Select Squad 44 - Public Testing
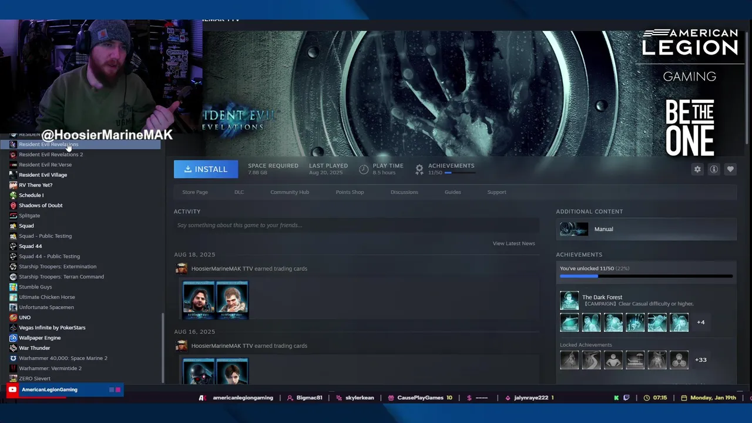The image size is (752, 423). coord(49,256)
